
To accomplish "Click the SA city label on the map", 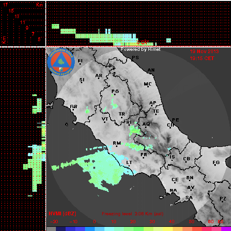I will [x=189, y=197].
